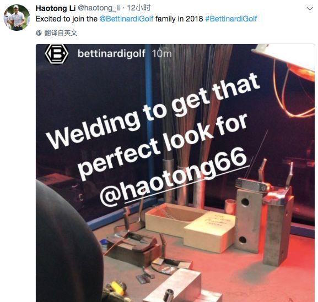Viewport: 318px width, 302px height.
Task: Expand the tweet options chevron menu
Action: [x=310, y=8]
